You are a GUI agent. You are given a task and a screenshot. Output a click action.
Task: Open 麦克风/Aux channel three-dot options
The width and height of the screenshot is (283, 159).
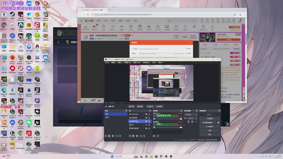coord(154,116)
